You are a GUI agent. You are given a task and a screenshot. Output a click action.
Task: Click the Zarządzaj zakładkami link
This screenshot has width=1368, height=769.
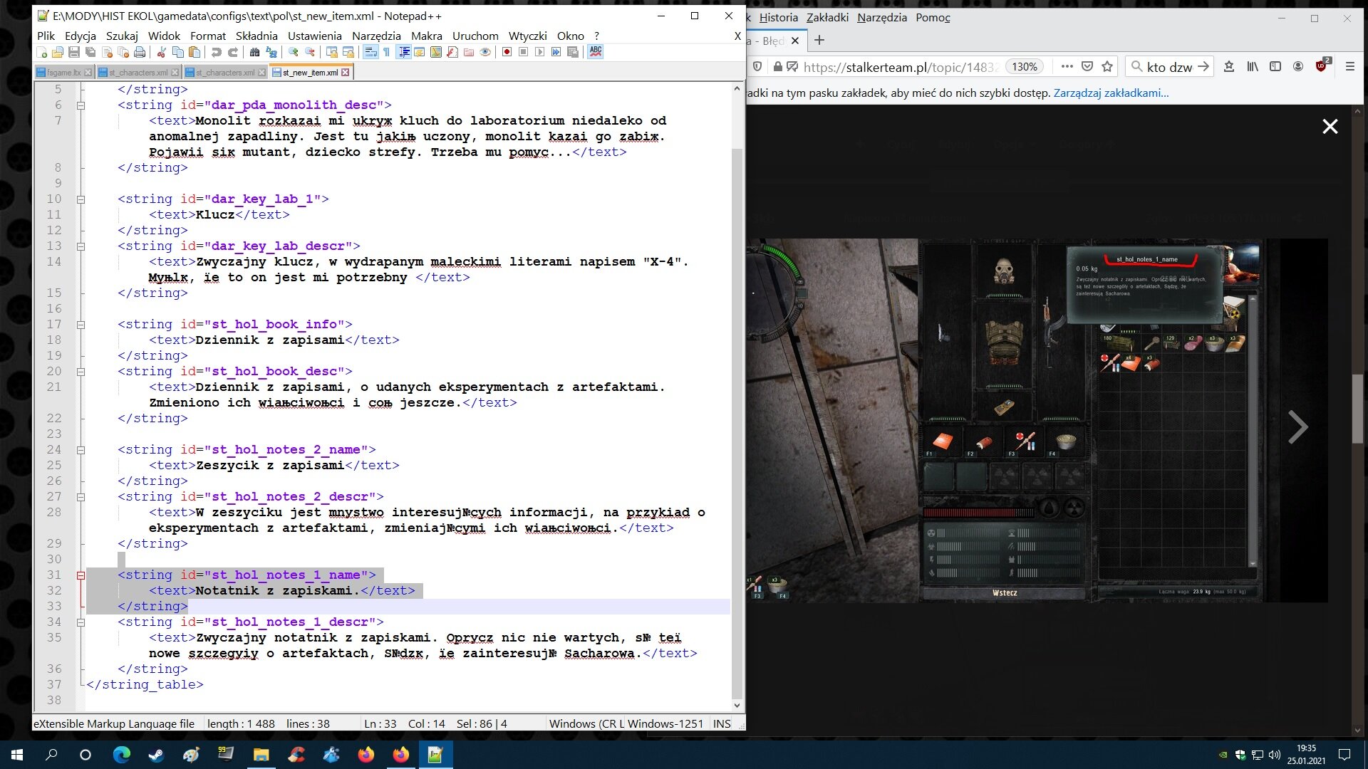pyautogui.click(x=1111, y=93)
